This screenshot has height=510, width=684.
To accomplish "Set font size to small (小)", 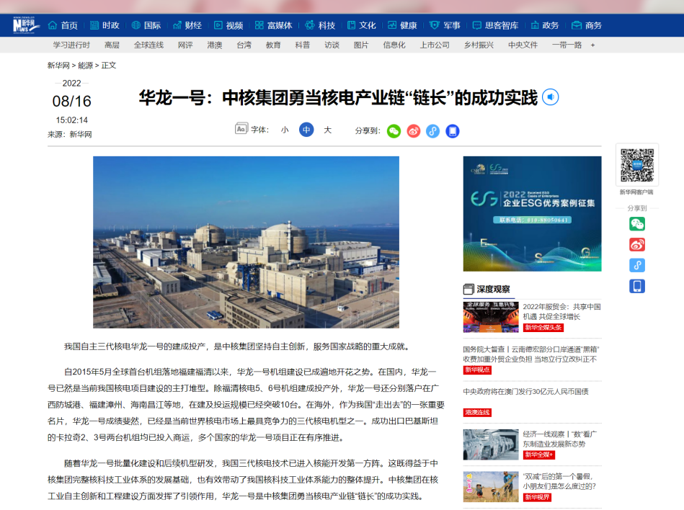I will [x=285, y=130].
